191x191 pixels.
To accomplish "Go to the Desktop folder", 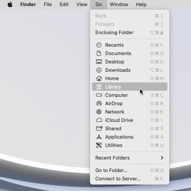I will 129,62.
